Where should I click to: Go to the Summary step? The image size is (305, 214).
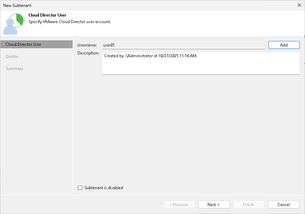14,68
